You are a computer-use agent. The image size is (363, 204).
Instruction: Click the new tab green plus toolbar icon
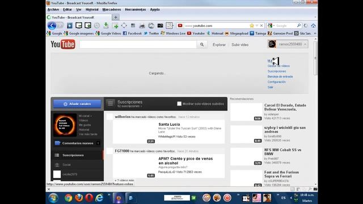pos(115,25)
